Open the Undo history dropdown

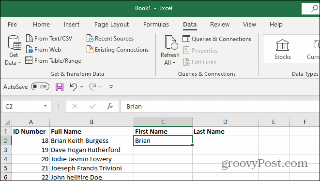82,86
